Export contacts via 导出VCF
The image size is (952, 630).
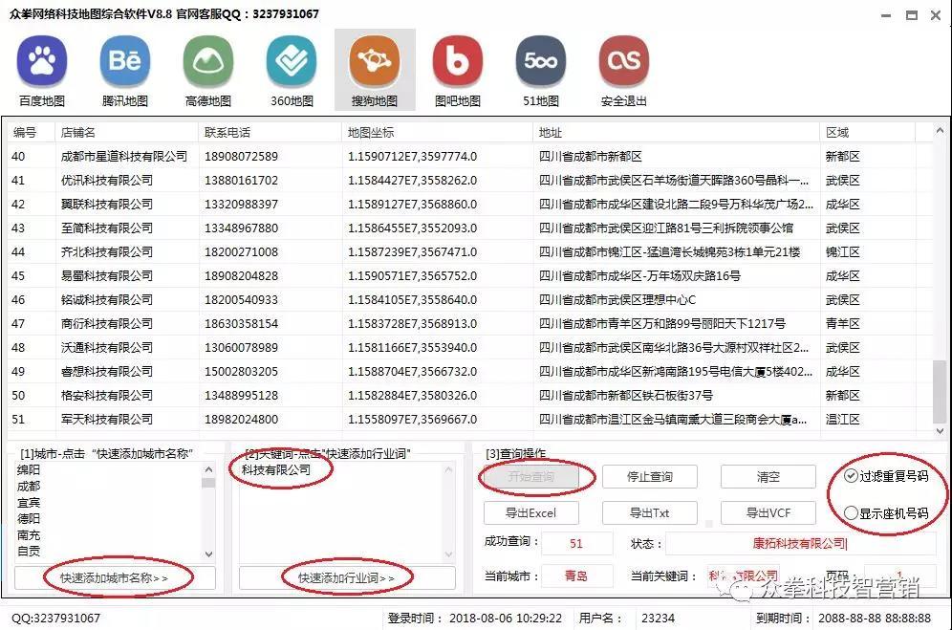pos(768,512)
